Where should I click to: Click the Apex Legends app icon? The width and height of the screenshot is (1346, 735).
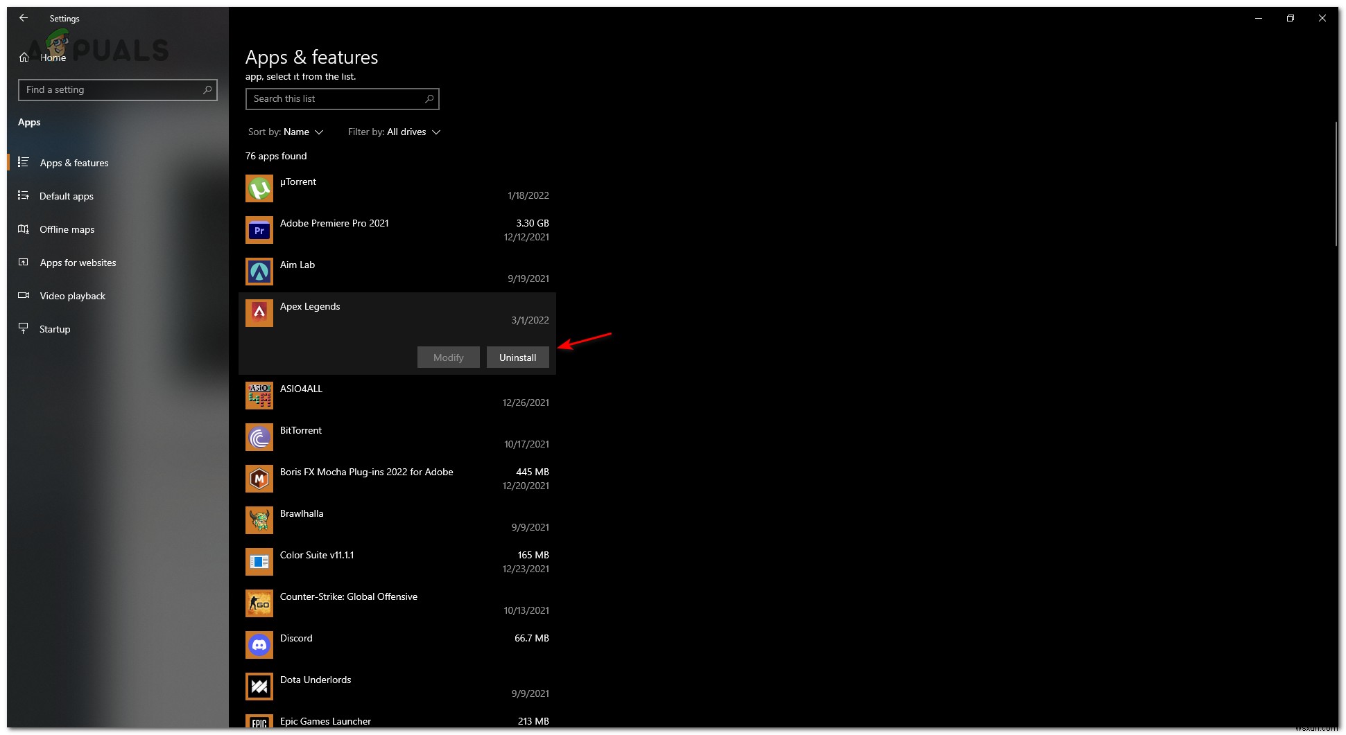point(259,313)
